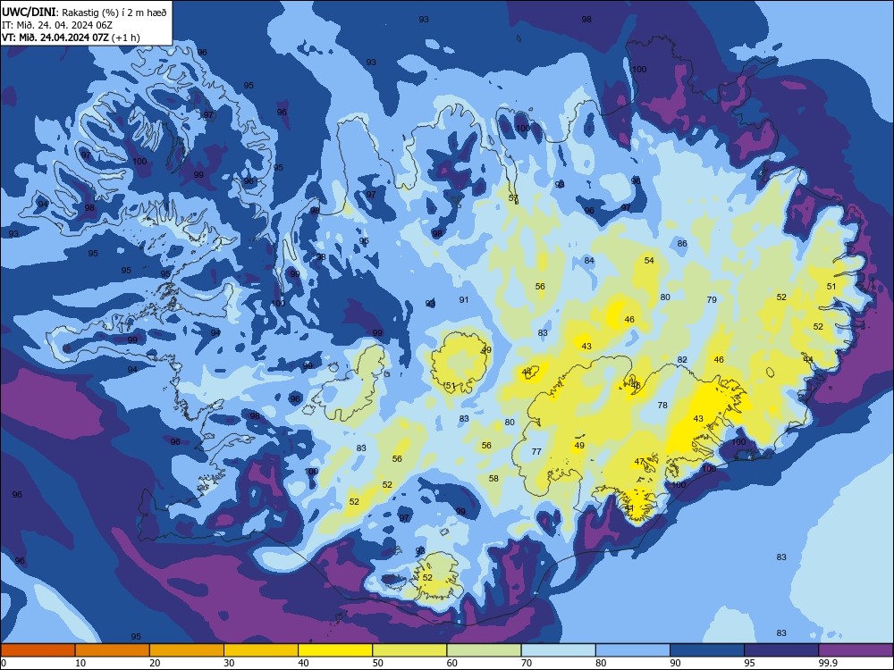
Task: Click the humidity value '57' on the map
Action: coord(513,197)
